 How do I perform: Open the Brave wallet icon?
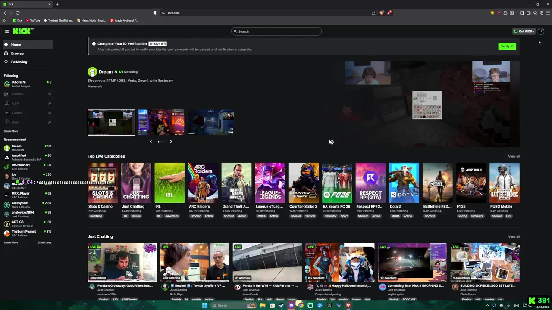coord(529,13)
